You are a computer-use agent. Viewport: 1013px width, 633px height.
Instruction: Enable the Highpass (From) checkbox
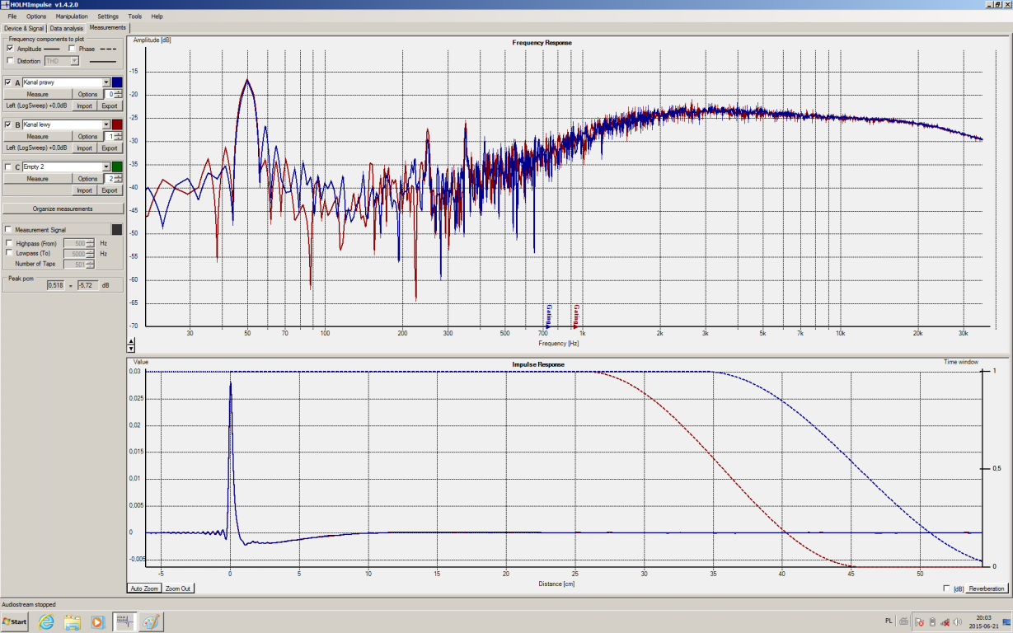point(9,243)
